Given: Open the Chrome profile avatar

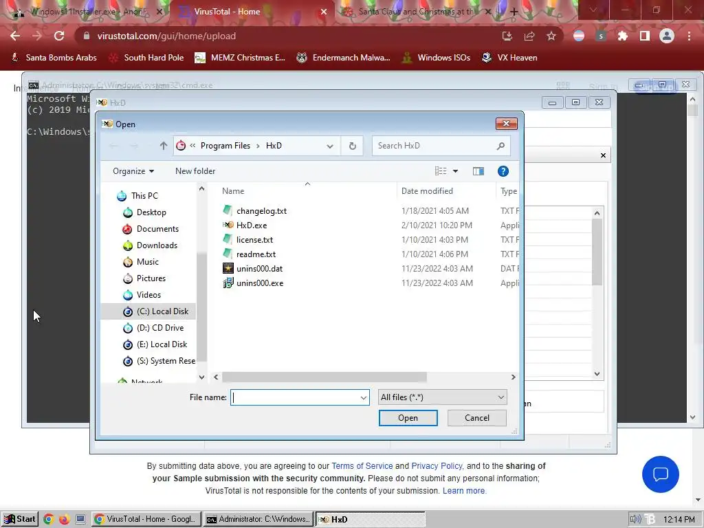Looking at the screenshot, I should (667, 36).
